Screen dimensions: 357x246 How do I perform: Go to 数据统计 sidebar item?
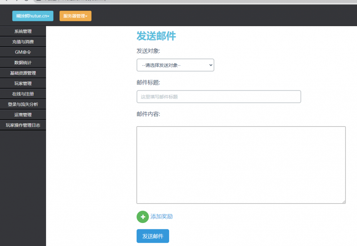(x=23, y=63)
